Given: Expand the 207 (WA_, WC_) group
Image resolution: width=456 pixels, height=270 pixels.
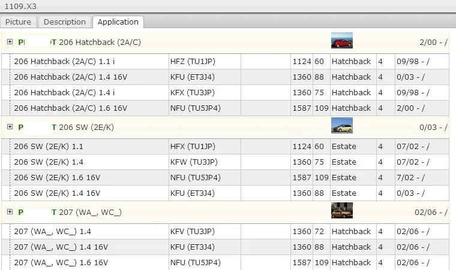Looking at the screenshot, I should (10, 212).
